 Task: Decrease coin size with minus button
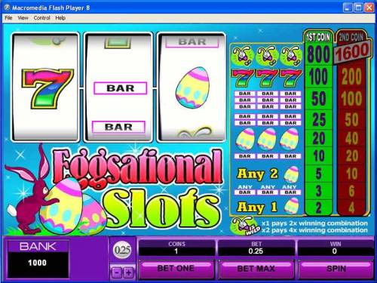(116, 272)
